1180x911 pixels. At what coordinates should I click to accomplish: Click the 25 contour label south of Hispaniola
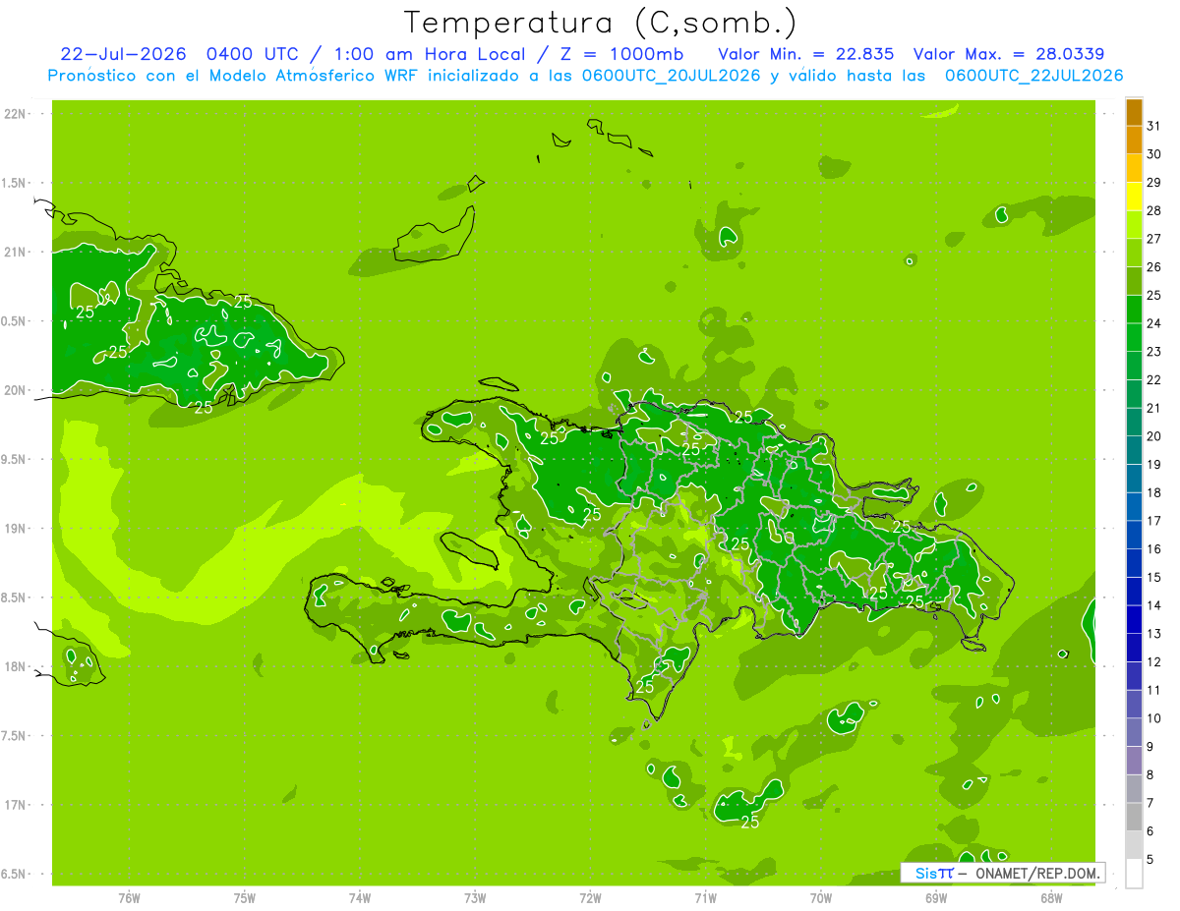coord(749,823)
